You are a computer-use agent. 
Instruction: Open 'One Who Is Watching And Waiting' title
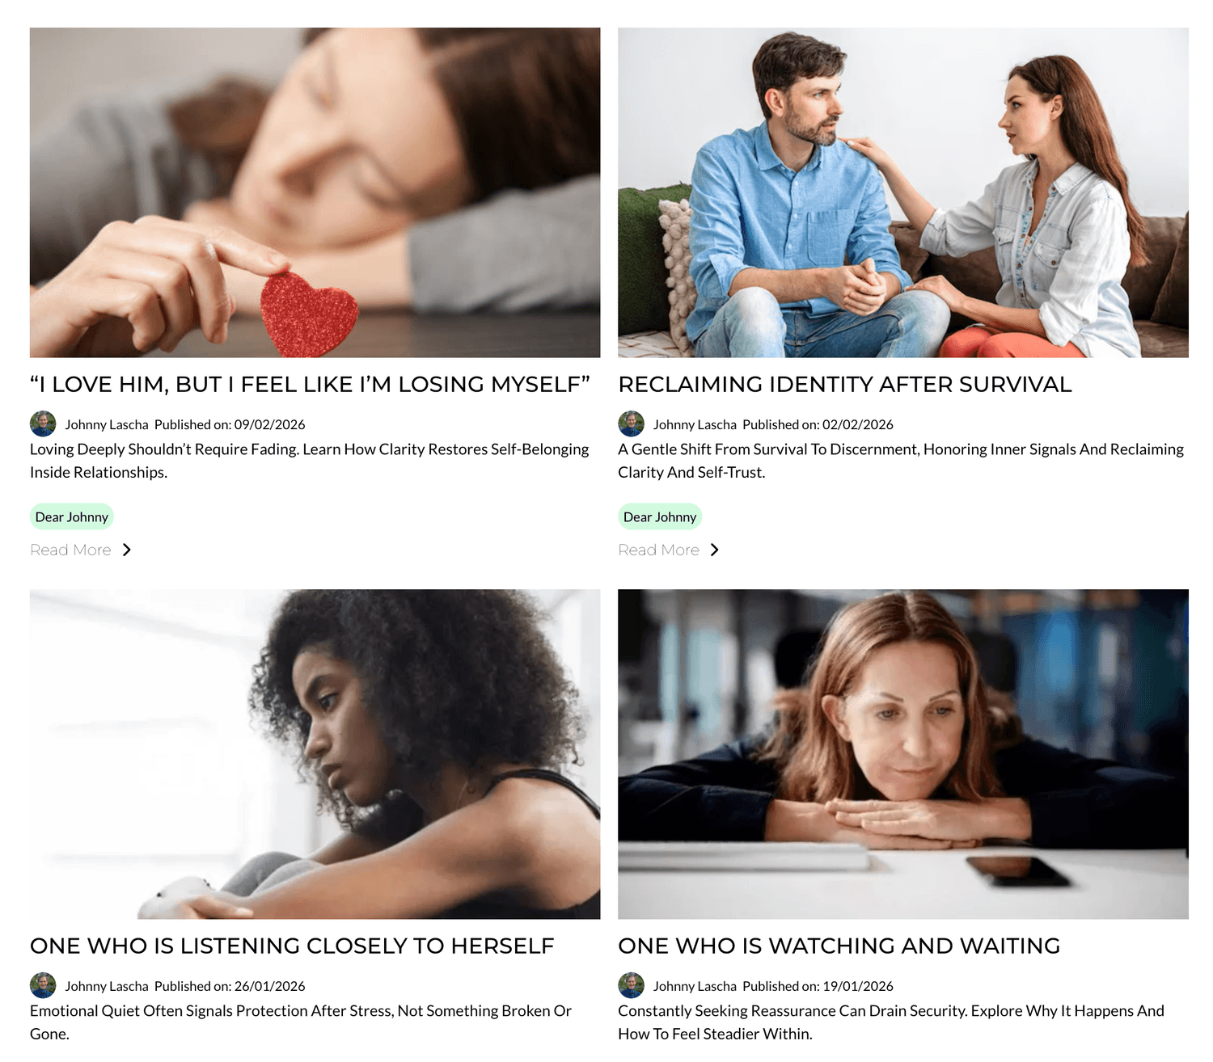[839, 946]
